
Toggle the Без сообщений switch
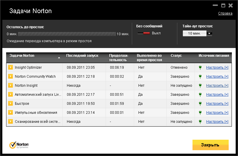[x=143, y=33]
